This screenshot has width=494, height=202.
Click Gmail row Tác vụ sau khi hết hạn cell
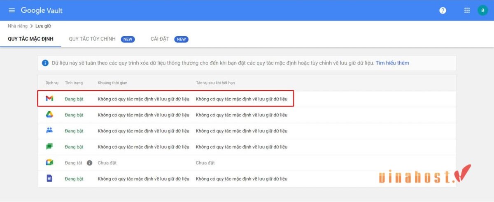pyautogui.click(x=242, y=99)
